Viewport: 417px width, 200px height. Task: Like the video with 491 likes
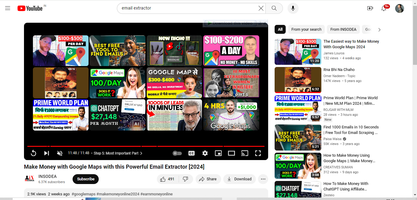167,179
